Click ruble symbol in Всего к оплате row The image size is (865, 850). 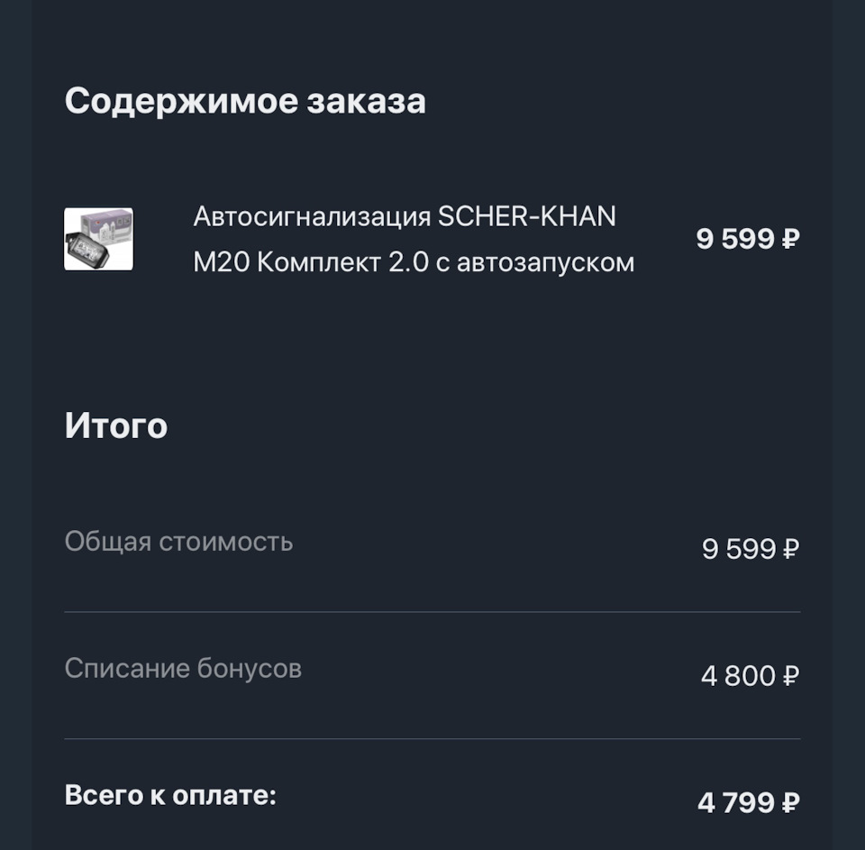[790, 803]
